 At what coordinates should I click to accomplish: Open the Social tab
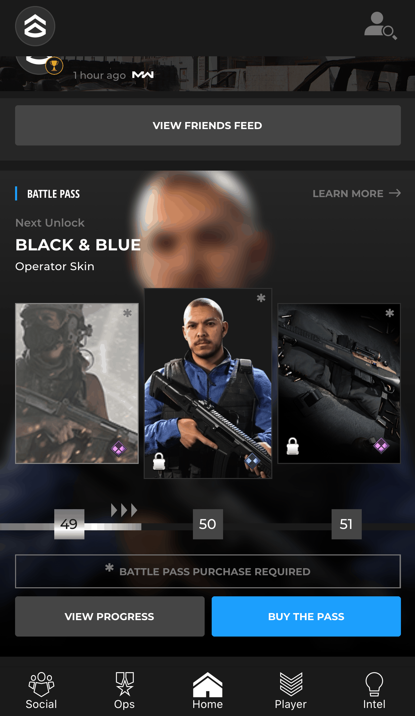point(42,691)
